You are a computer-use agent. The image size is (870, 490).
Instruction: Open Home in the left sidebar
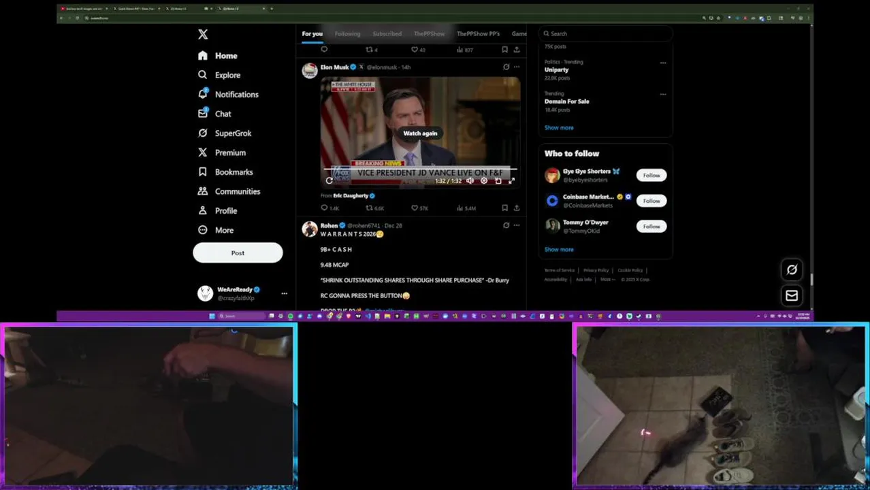coord(218,56)
